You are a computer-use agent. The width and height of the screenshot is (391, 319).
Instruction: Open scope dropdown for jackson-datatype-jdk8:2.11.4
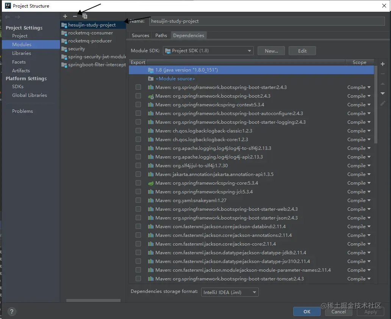pyautogui.click(x=359, y=253)
